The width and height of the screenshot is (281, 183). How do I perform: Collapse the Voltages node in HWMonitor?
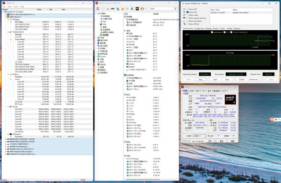point(8,19)
